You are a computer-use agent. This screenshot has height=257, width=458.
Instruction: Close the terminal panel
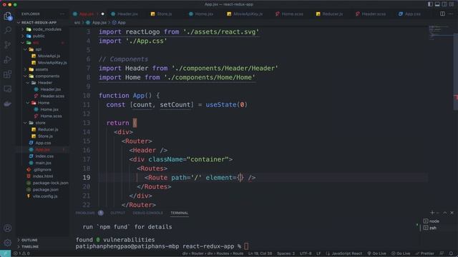tap(452, 213)
